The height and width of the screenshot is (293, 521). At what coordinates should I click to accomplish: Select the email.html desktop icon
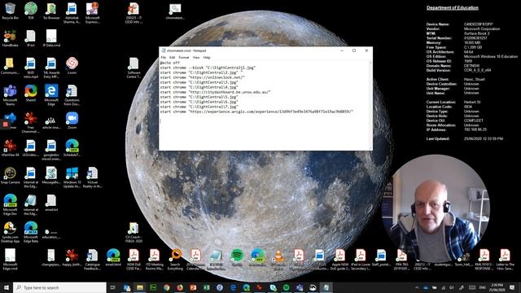click(x=113, y=258)
